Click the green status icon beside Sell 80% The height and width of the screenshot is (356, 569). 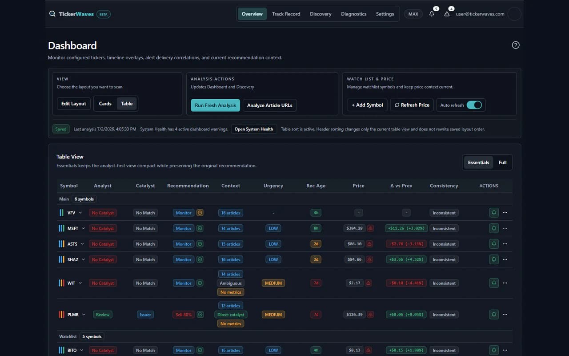pos(200,315)
